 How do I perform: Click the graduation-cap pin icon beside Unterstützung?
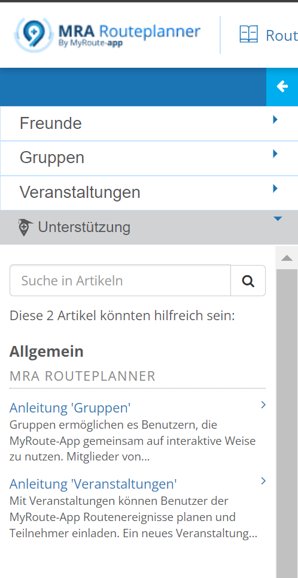click(x=25, y=227)
